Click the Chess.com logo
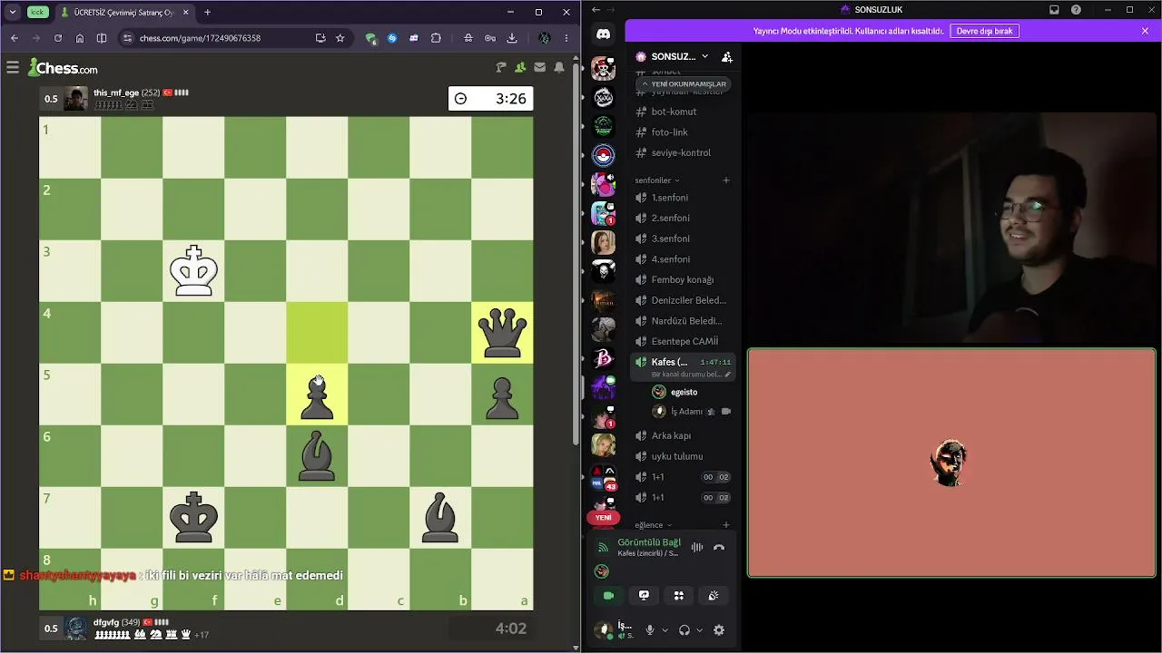This screenshot has height=653, width=1162. coord(63,68)
